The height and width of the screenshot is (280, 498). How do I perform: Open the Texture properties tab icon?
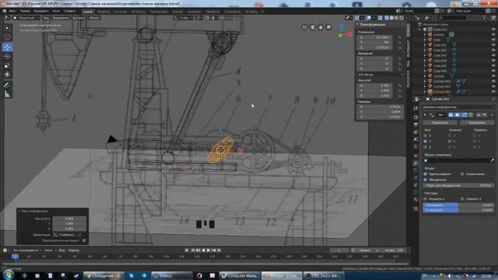click(416, 208)
